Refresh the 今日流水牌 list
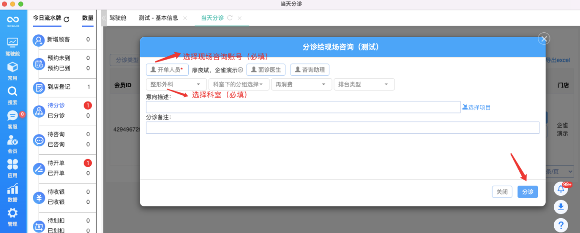 pos(66,19)
